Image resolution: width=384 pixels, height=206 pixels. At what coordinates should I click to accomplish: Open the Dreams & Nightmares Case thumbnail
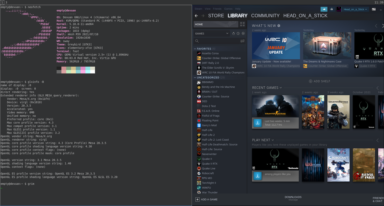click(x=327, y=46)
